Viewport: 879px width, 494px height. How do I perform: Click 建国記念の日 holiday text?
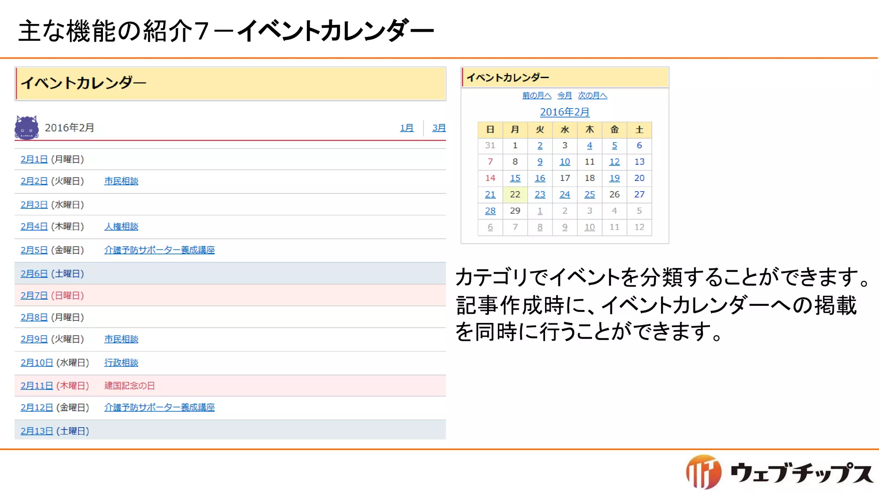coord(129,386)
